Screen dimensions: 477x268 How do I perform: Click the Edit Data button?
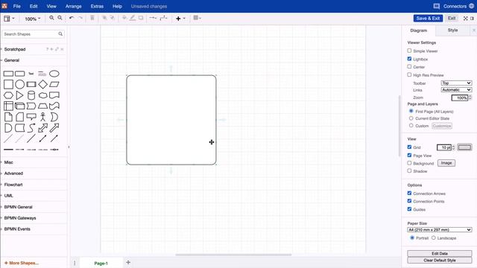click(440, 253)
